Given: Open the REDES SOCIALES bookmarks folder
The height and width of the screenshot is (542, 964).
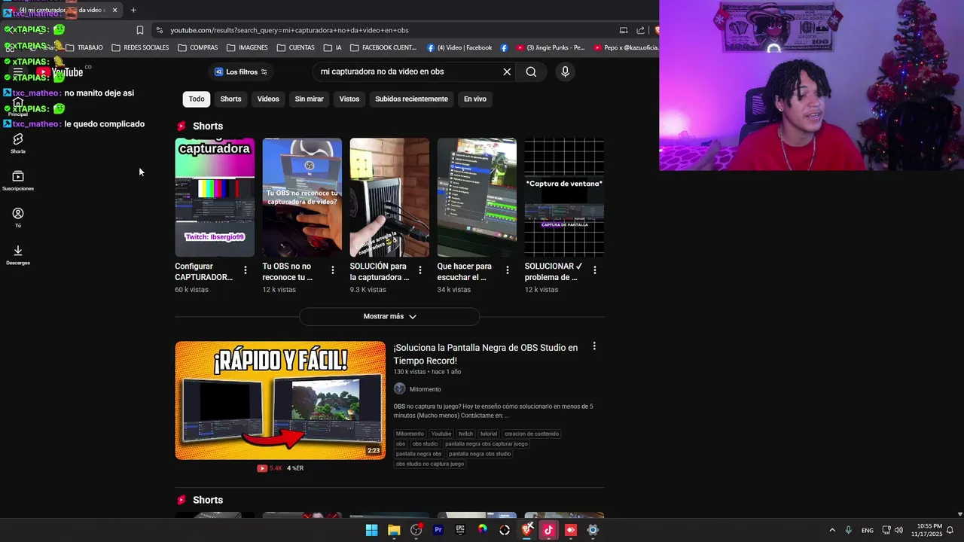Looking at the screenshot, I should (x=140, y=47).
